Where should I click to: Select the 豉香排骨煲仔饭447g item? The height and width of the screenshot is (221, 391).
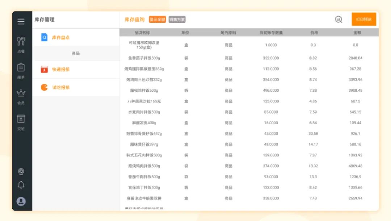pos(144,134)
